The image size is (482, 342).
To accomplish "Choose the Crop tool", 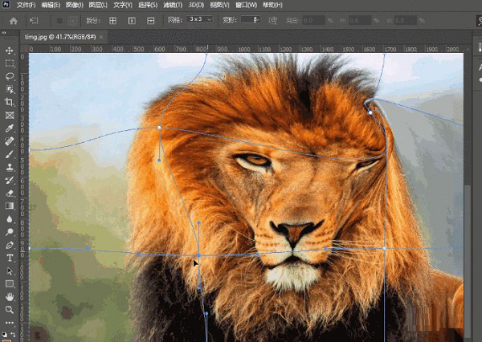I will [x=10, y=102].
